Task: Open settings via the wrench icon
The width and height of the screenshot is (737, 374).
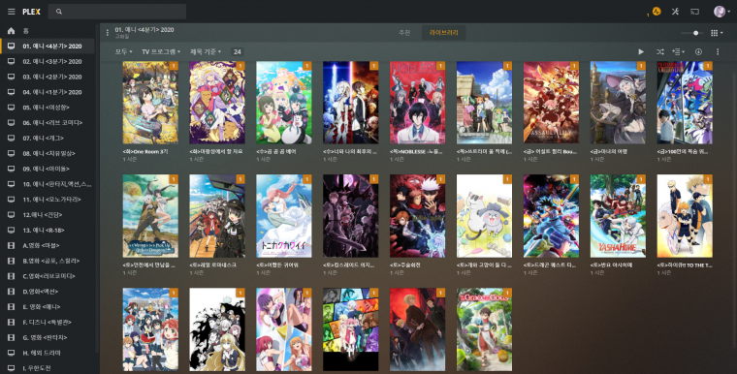Action: pyautogui.click(x=676, y=12)
